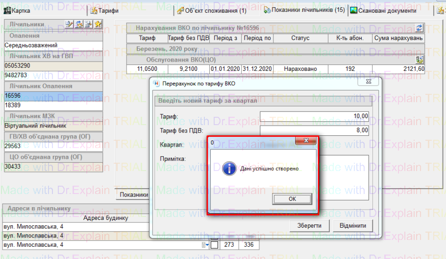The width and height of the screenshot is (446, 259).
Task: Click the third icon in Лічильники toolbar
Action: point(88,24)
